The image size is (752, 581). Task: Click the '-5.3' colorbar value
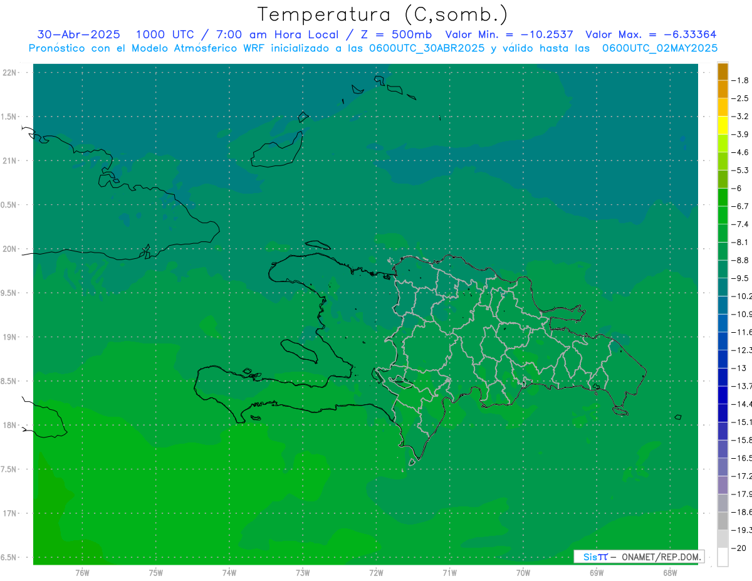point(741,170)
